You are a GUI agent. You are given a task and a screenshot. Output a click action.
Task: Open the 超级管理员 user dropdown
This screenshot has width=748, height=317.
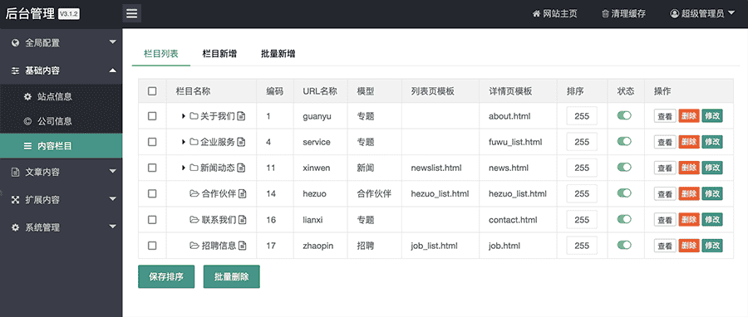702,14
